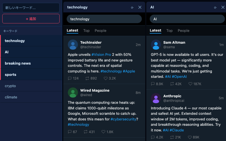Open #technology hashtag in Wired's post
The image size is (226, 141).
pyautogui.click(x=79, y=125)
